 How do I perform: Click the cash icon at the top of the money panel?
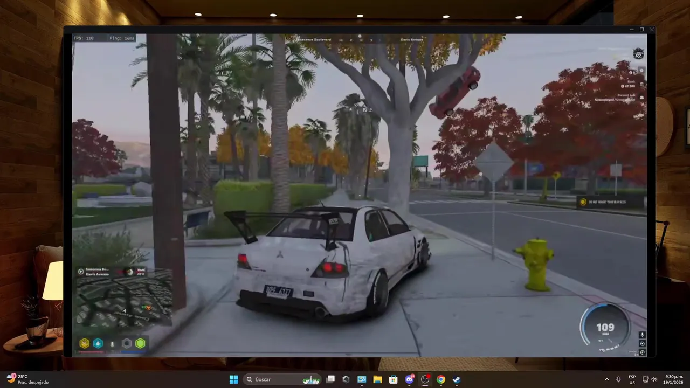pos(641,71)
